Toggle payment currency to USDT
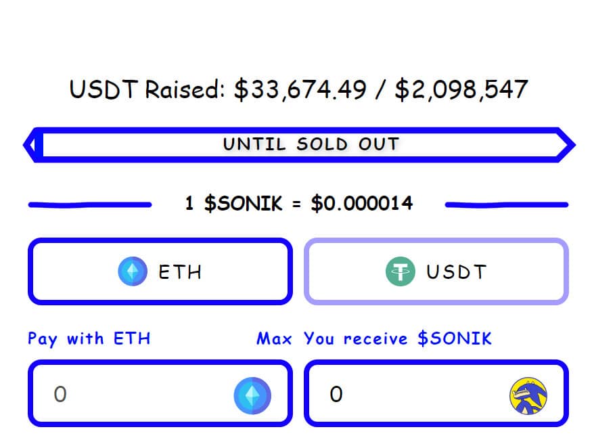Viewport: 594px width, 440px height. 436,271
